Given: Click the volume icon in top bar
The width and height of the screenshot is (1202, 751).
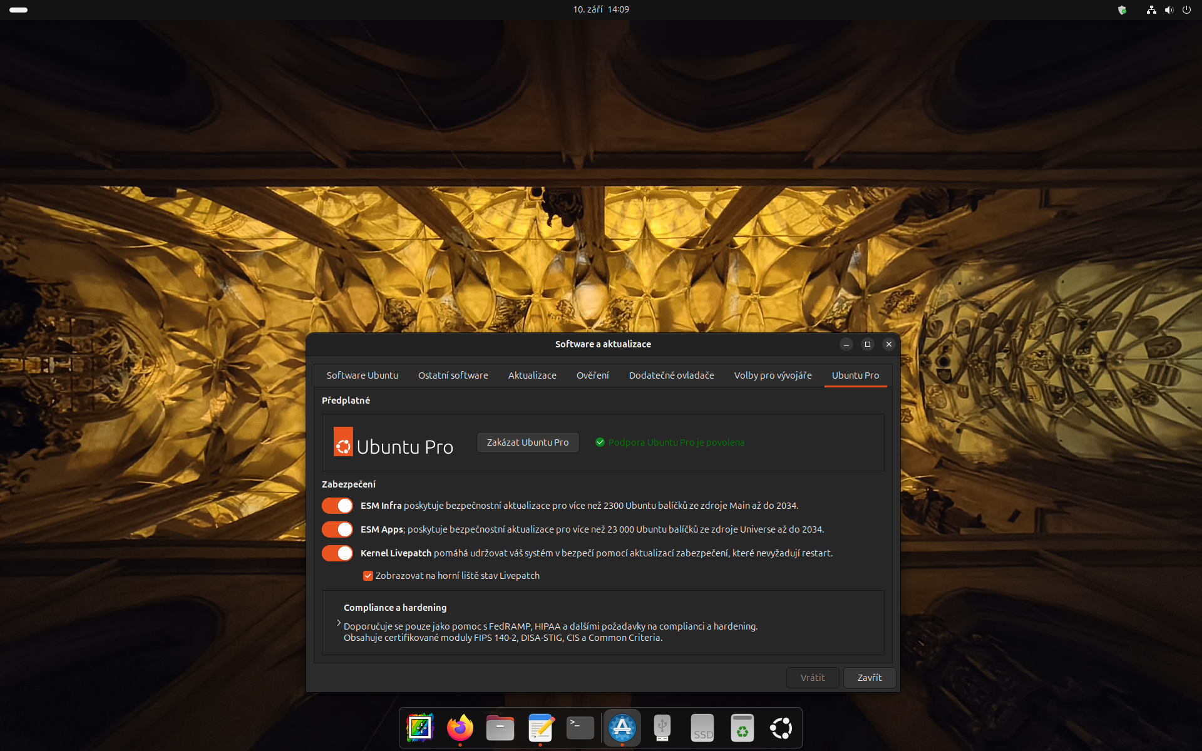Looking at the screenshot, I should [1169, 10].
